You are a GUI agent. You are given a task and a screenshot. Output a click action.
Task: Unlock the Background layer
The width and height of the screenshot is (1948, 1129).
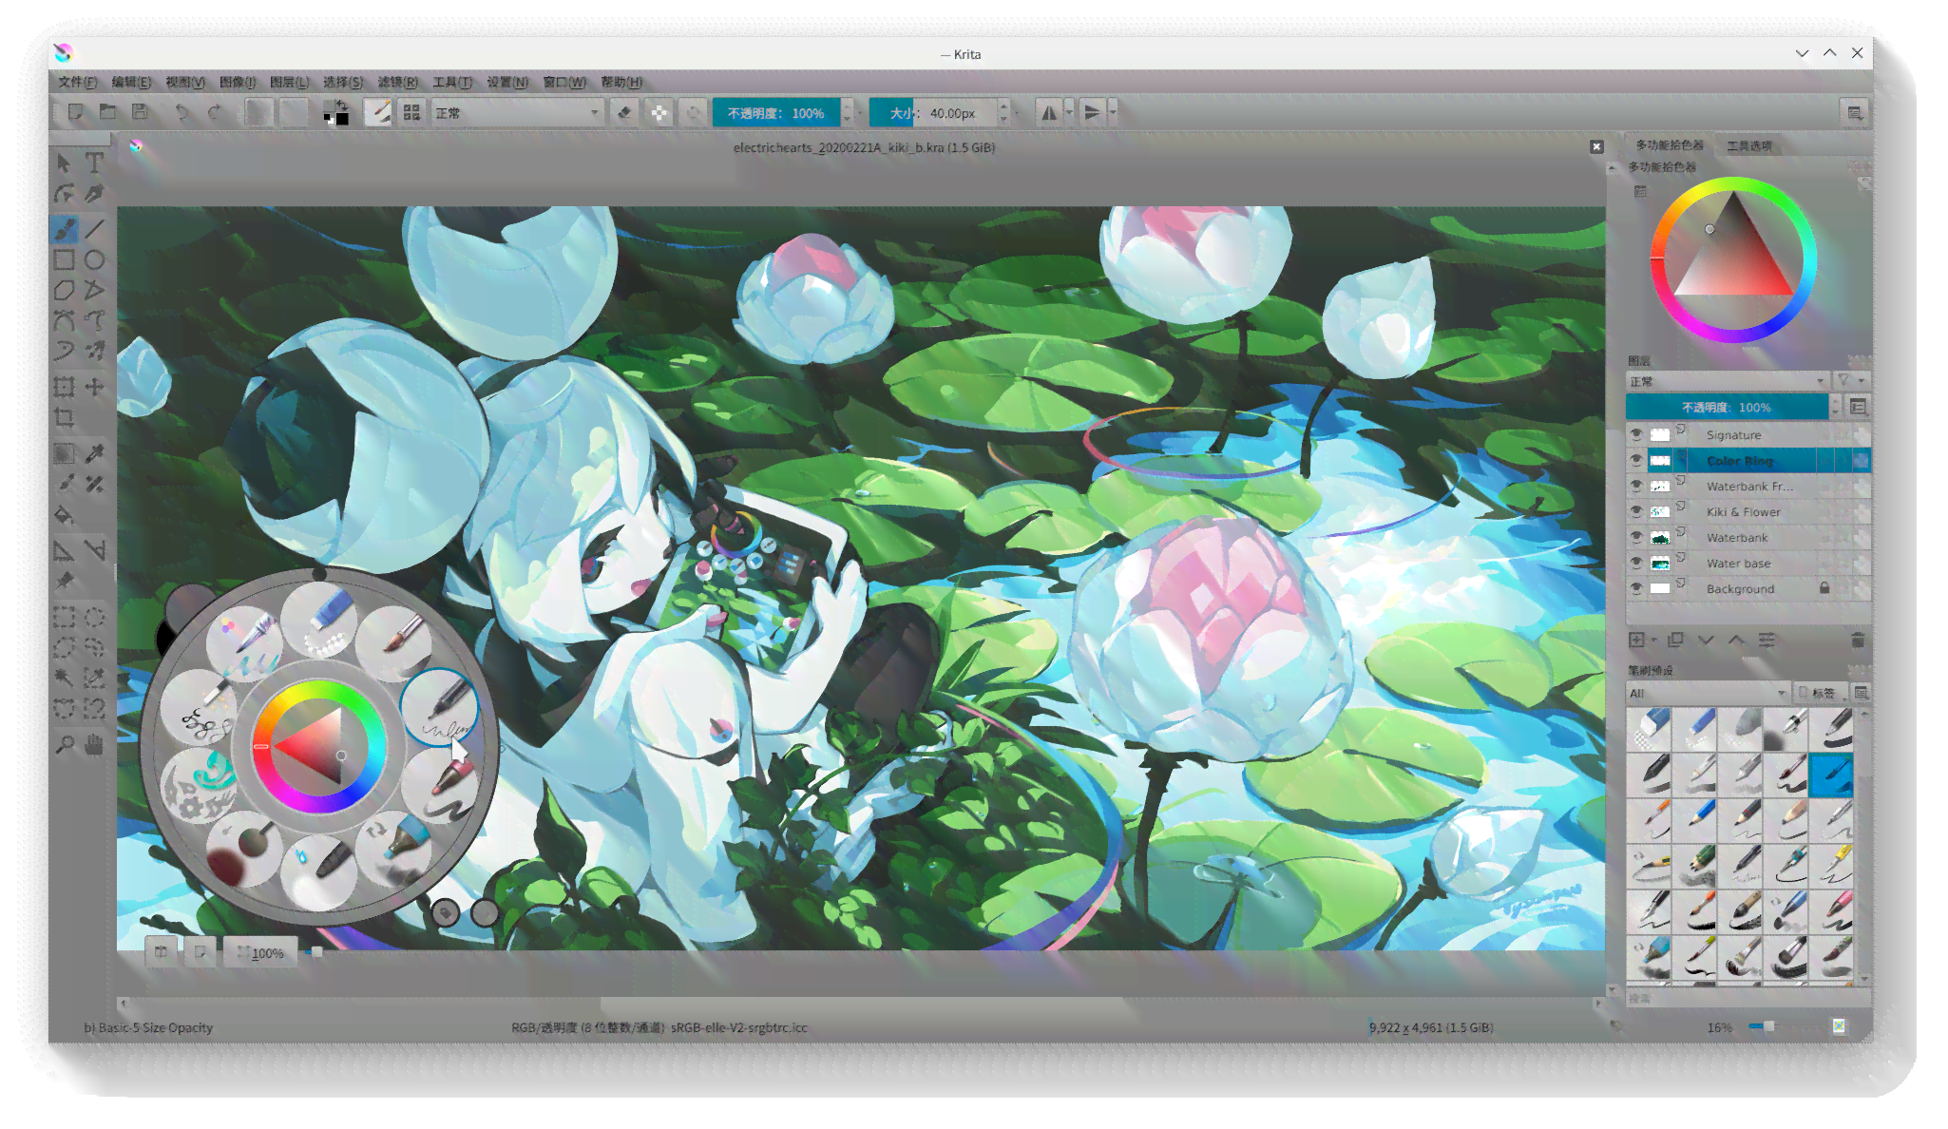(x=1824, y=588)
